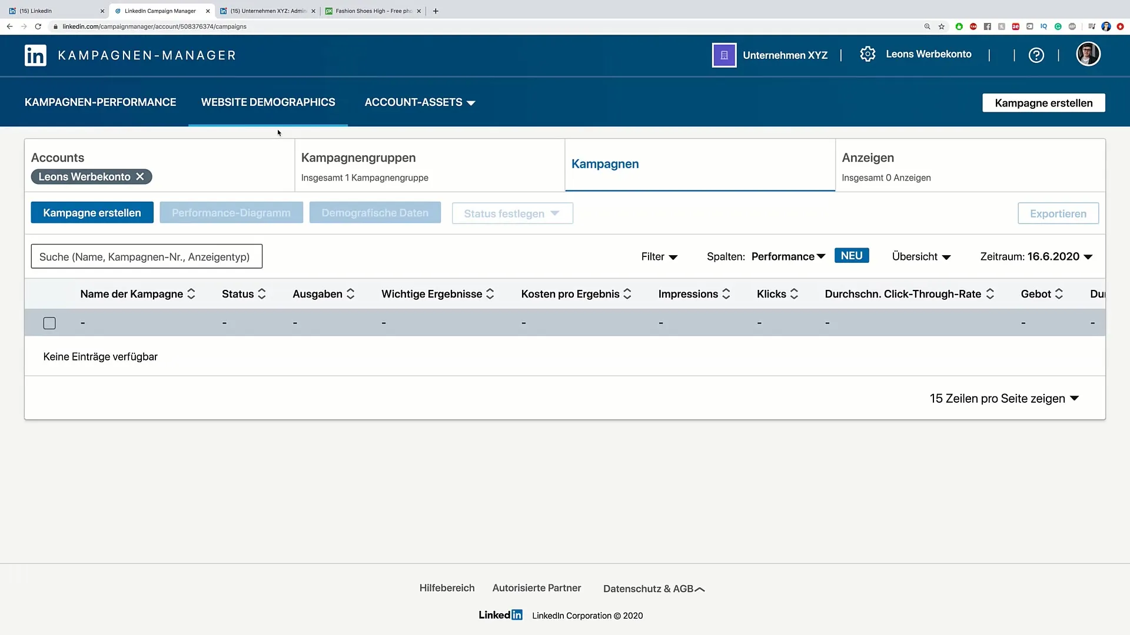Click the NEU badge next to Spalten
Image resolution: width=1130 pixels, height=635 pixels.
pos(852,256)
